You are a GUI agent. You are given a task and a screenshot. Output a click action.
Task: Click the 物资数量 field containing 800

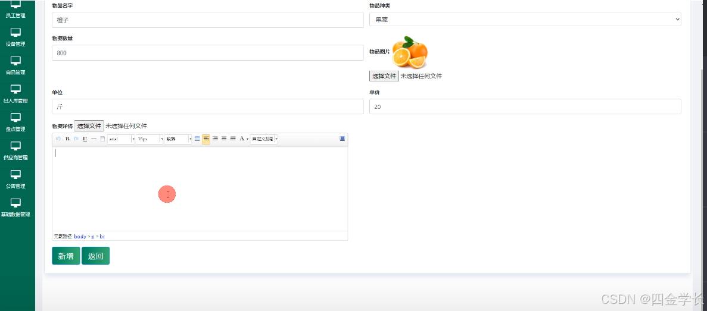pyautogui.click(x=208, y=53)
